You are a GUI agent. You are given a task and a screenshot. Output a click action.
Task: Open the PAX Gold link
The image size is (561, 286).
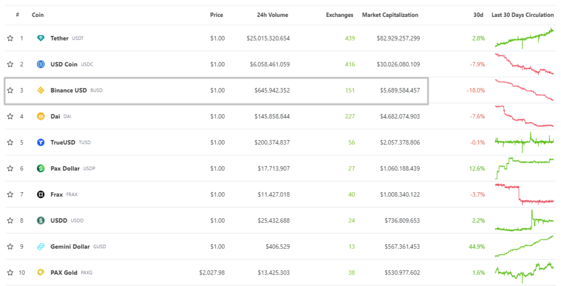(64, 273)
